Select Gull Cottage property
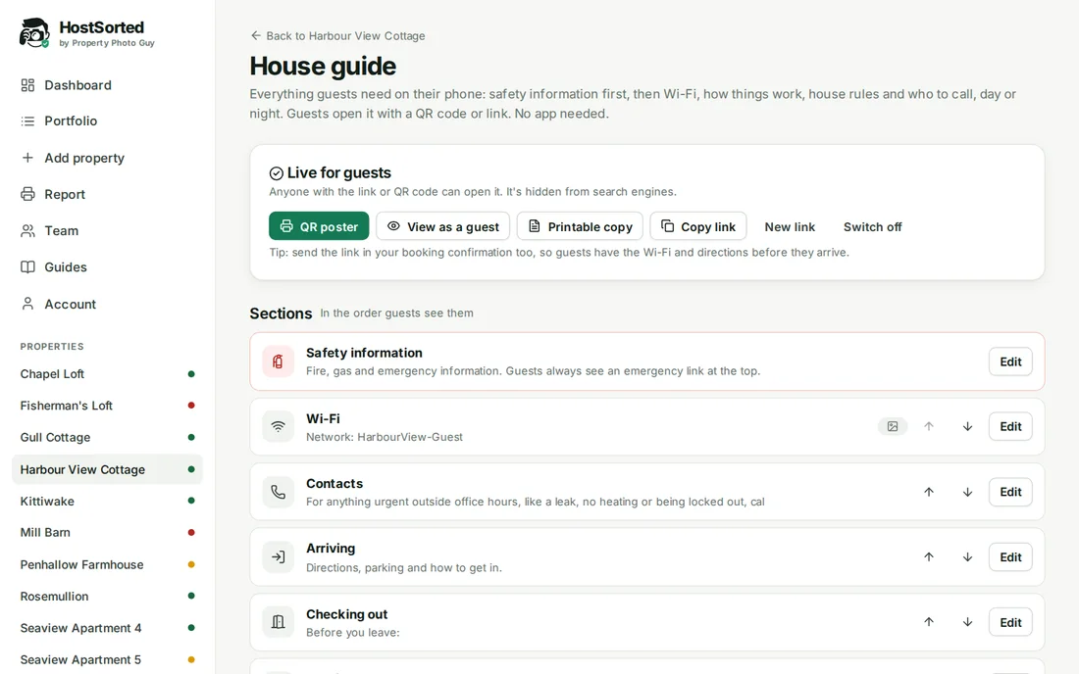 point(107,438)
